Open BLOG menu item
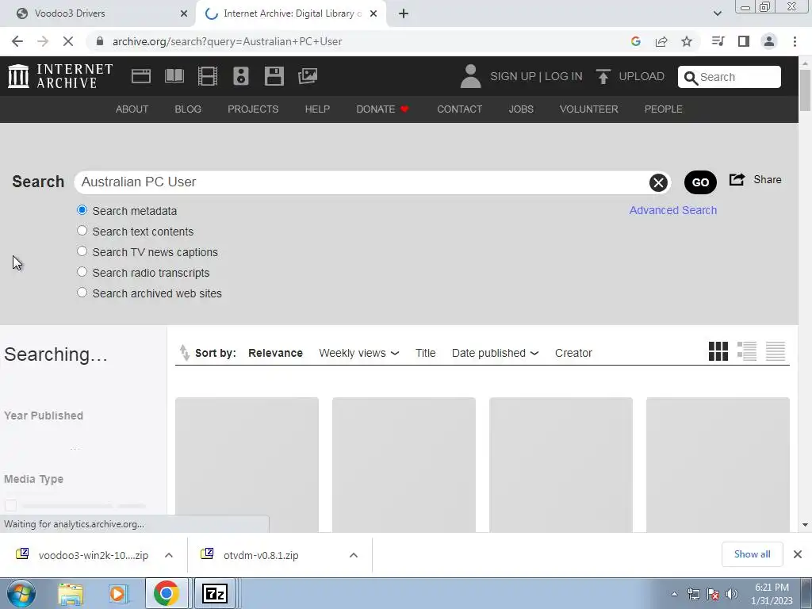Viewport: 812px width, 609px height. coord(187,109)
